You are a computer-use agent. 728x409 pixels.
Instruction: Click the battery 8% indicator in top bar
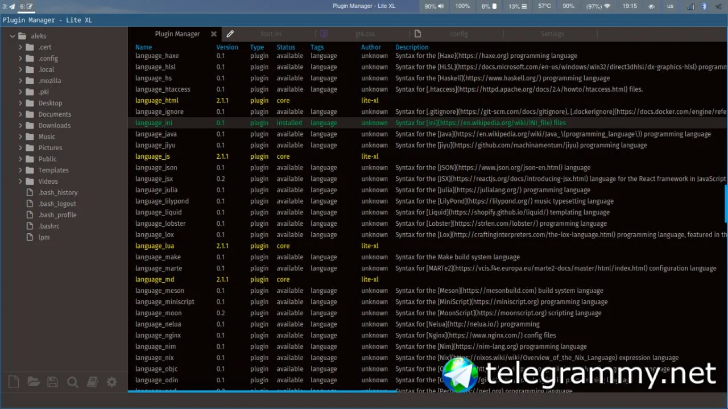(x=489, y=6)
